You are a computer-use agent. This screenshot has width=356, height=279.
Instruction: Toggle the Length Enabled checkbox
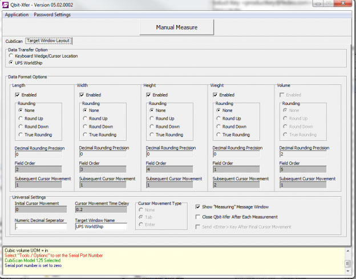click(18, 95)
